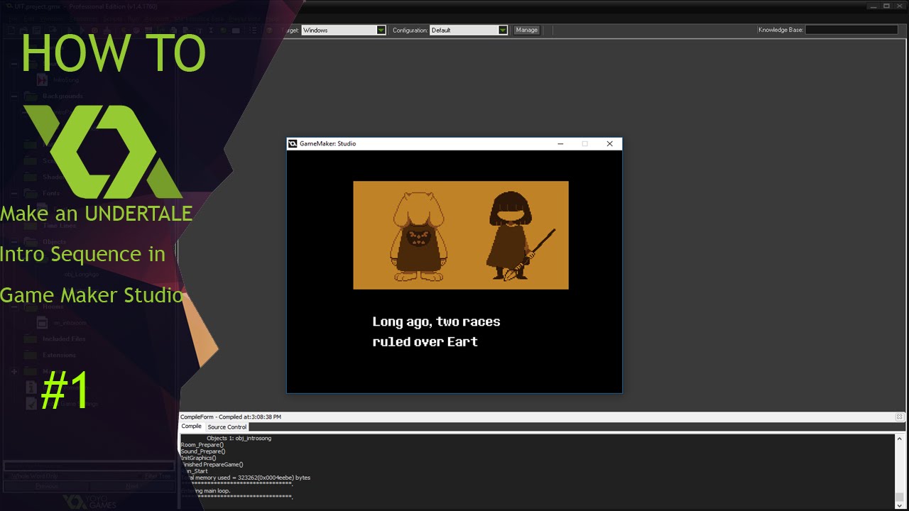Select the 'Room_Prepare()' output line
The height and width of the screenshot is (511, 909).
pyautogui.click(x=202, y=444)
